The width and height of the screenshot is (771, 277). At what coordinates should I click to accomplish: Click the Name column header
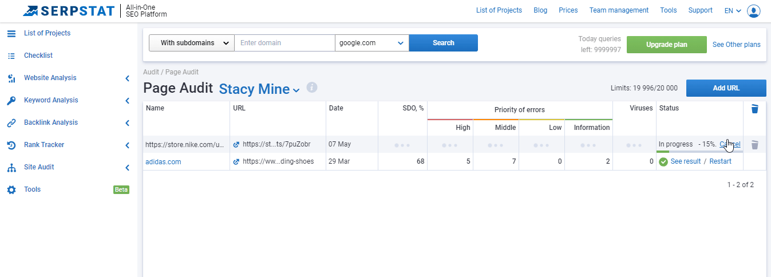[155, 108]
